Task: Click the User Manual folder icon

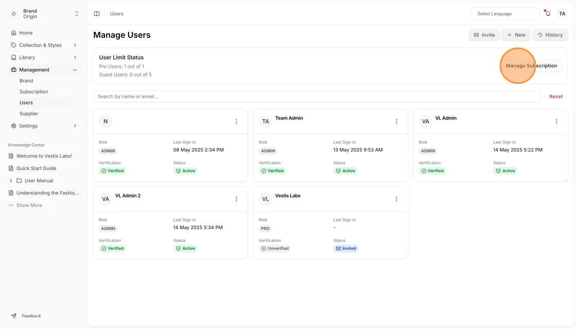Action: pos(19,181)
